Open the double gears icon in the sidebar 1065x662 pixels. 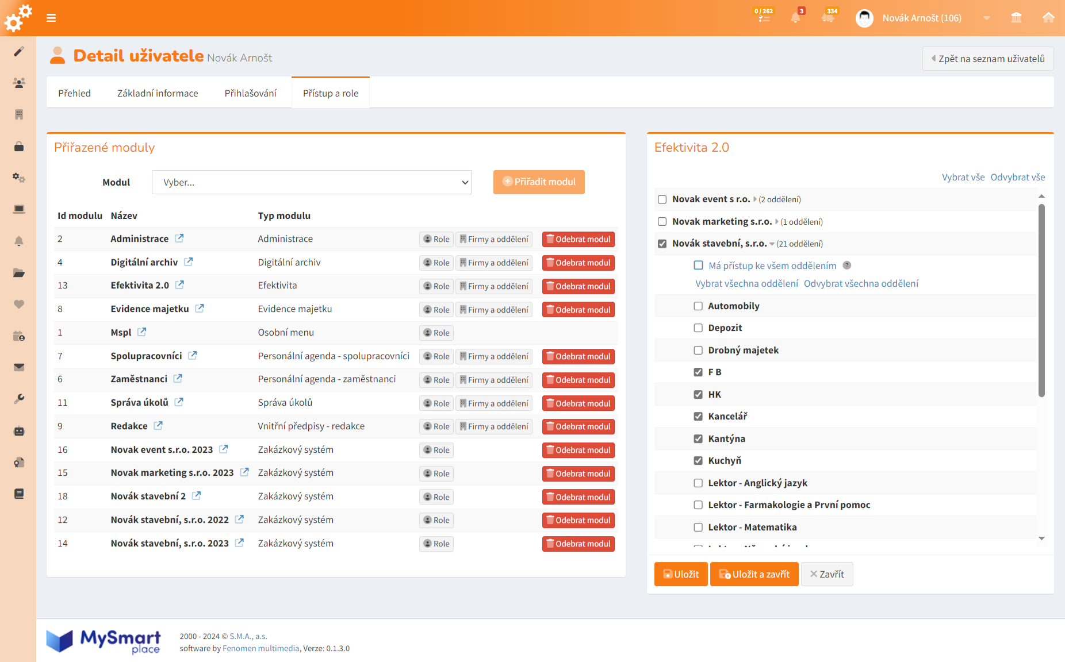pos(19,178)
